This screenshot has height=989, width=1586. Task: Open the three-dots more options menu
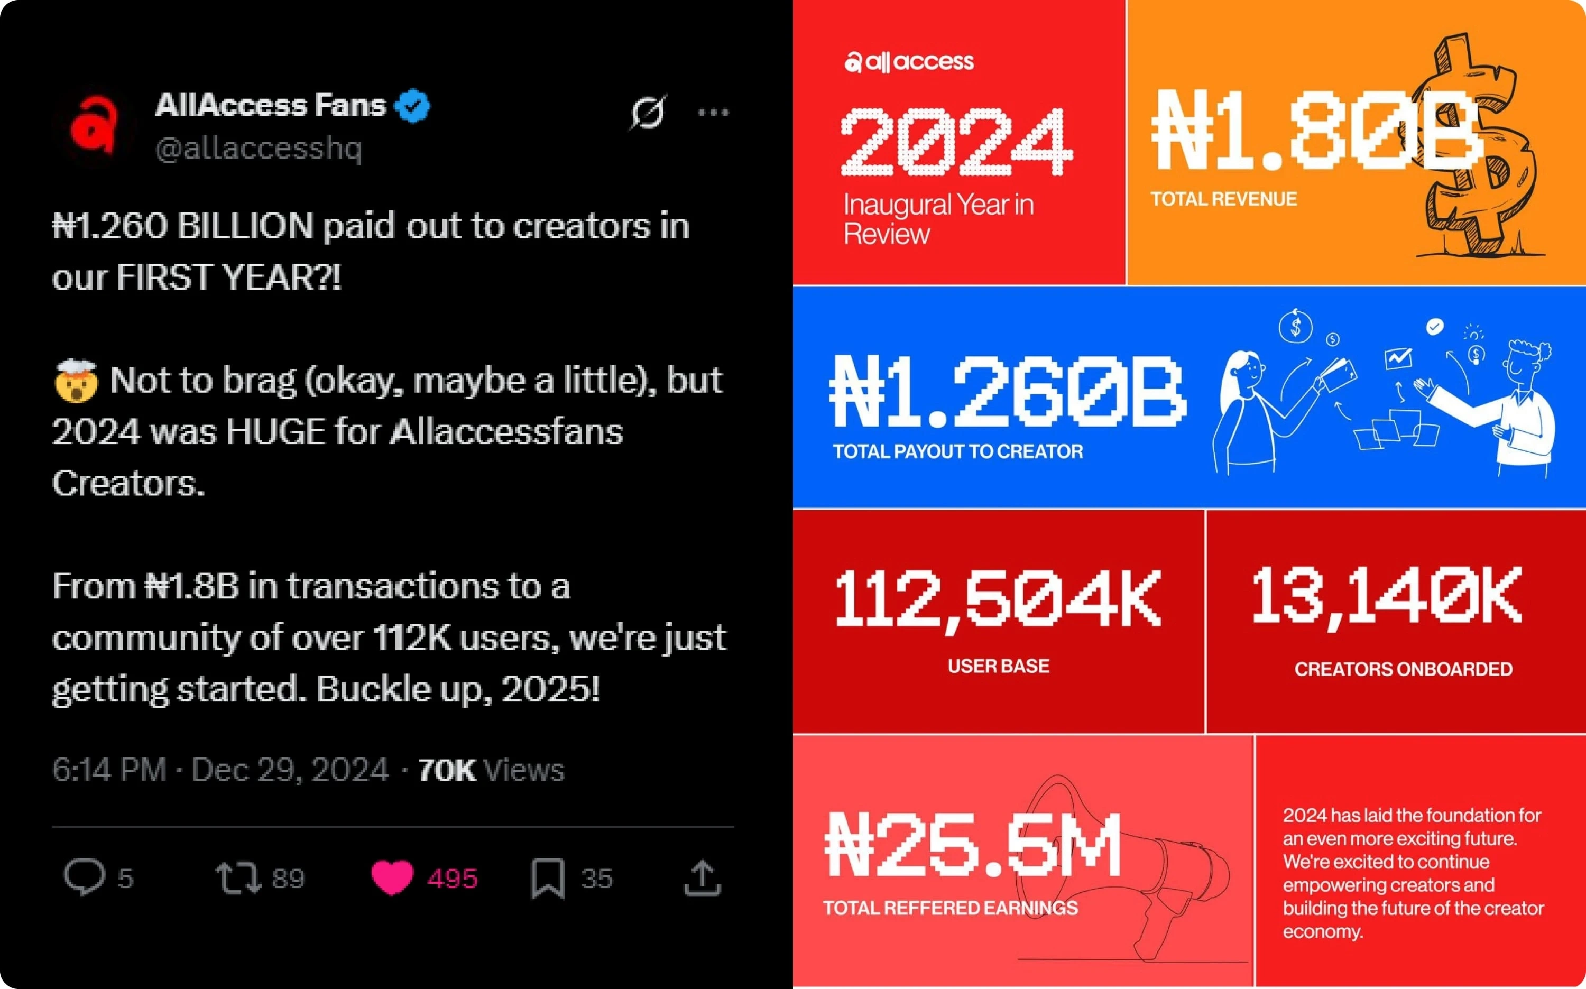(x=713, y=113)
